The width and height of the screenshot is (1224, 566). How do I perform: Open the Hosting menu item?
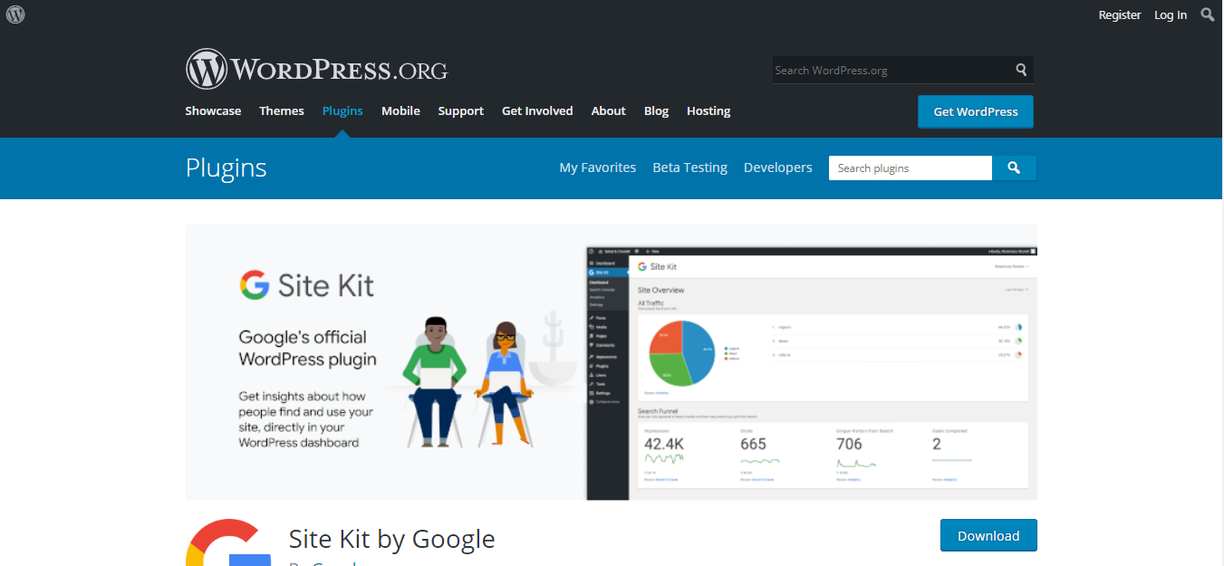coord(708,110)
